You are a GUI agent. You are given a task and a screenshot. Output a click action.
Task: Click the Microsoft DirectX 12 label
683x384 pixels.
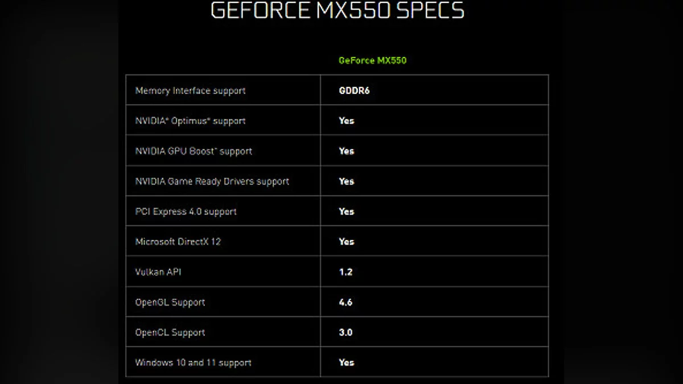pyautogui.click(x=178, y=241)
